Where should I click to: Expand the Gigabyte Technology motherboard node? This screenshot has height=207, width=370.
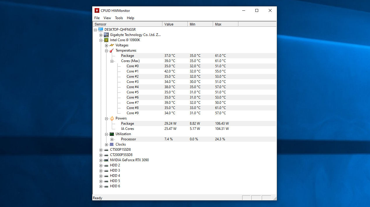click(x=101, y=34)
